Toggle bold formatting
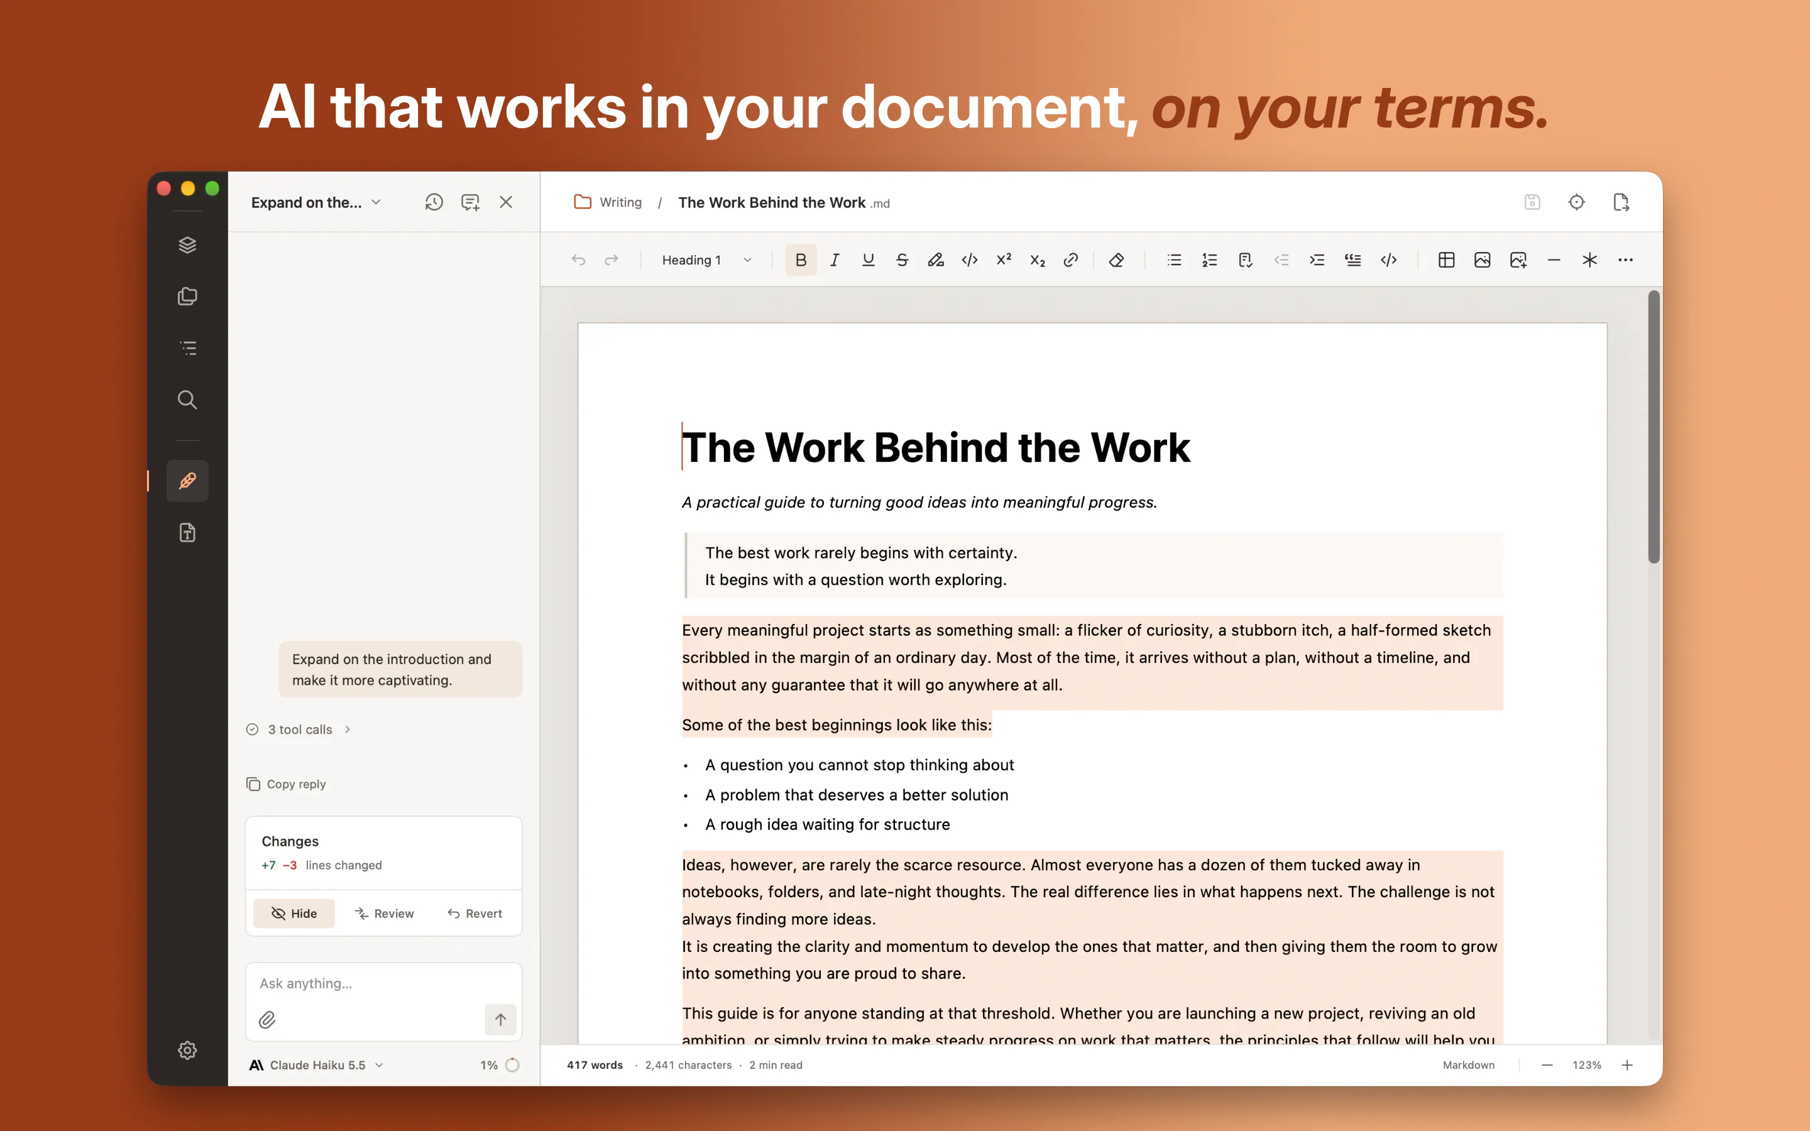Screen dimensions: 1810x1131 [800, 260]
